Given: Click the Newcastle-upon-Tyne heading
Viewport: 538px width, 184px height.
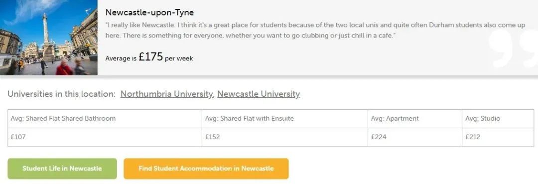Looking at the screenshot, I should 149,12.
